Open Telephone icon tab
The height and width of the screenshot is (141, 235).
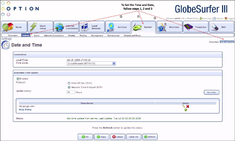pos(195,27)
